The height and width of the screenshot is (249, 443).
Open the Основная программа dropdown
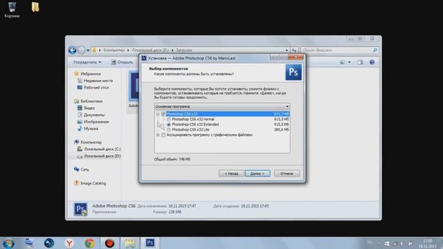tap(222, 107)
